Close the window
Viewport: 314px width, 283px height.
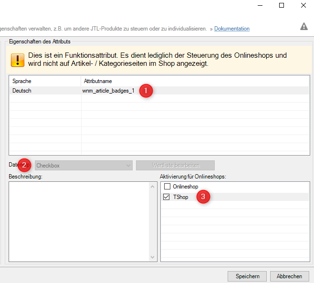(304, 5)
